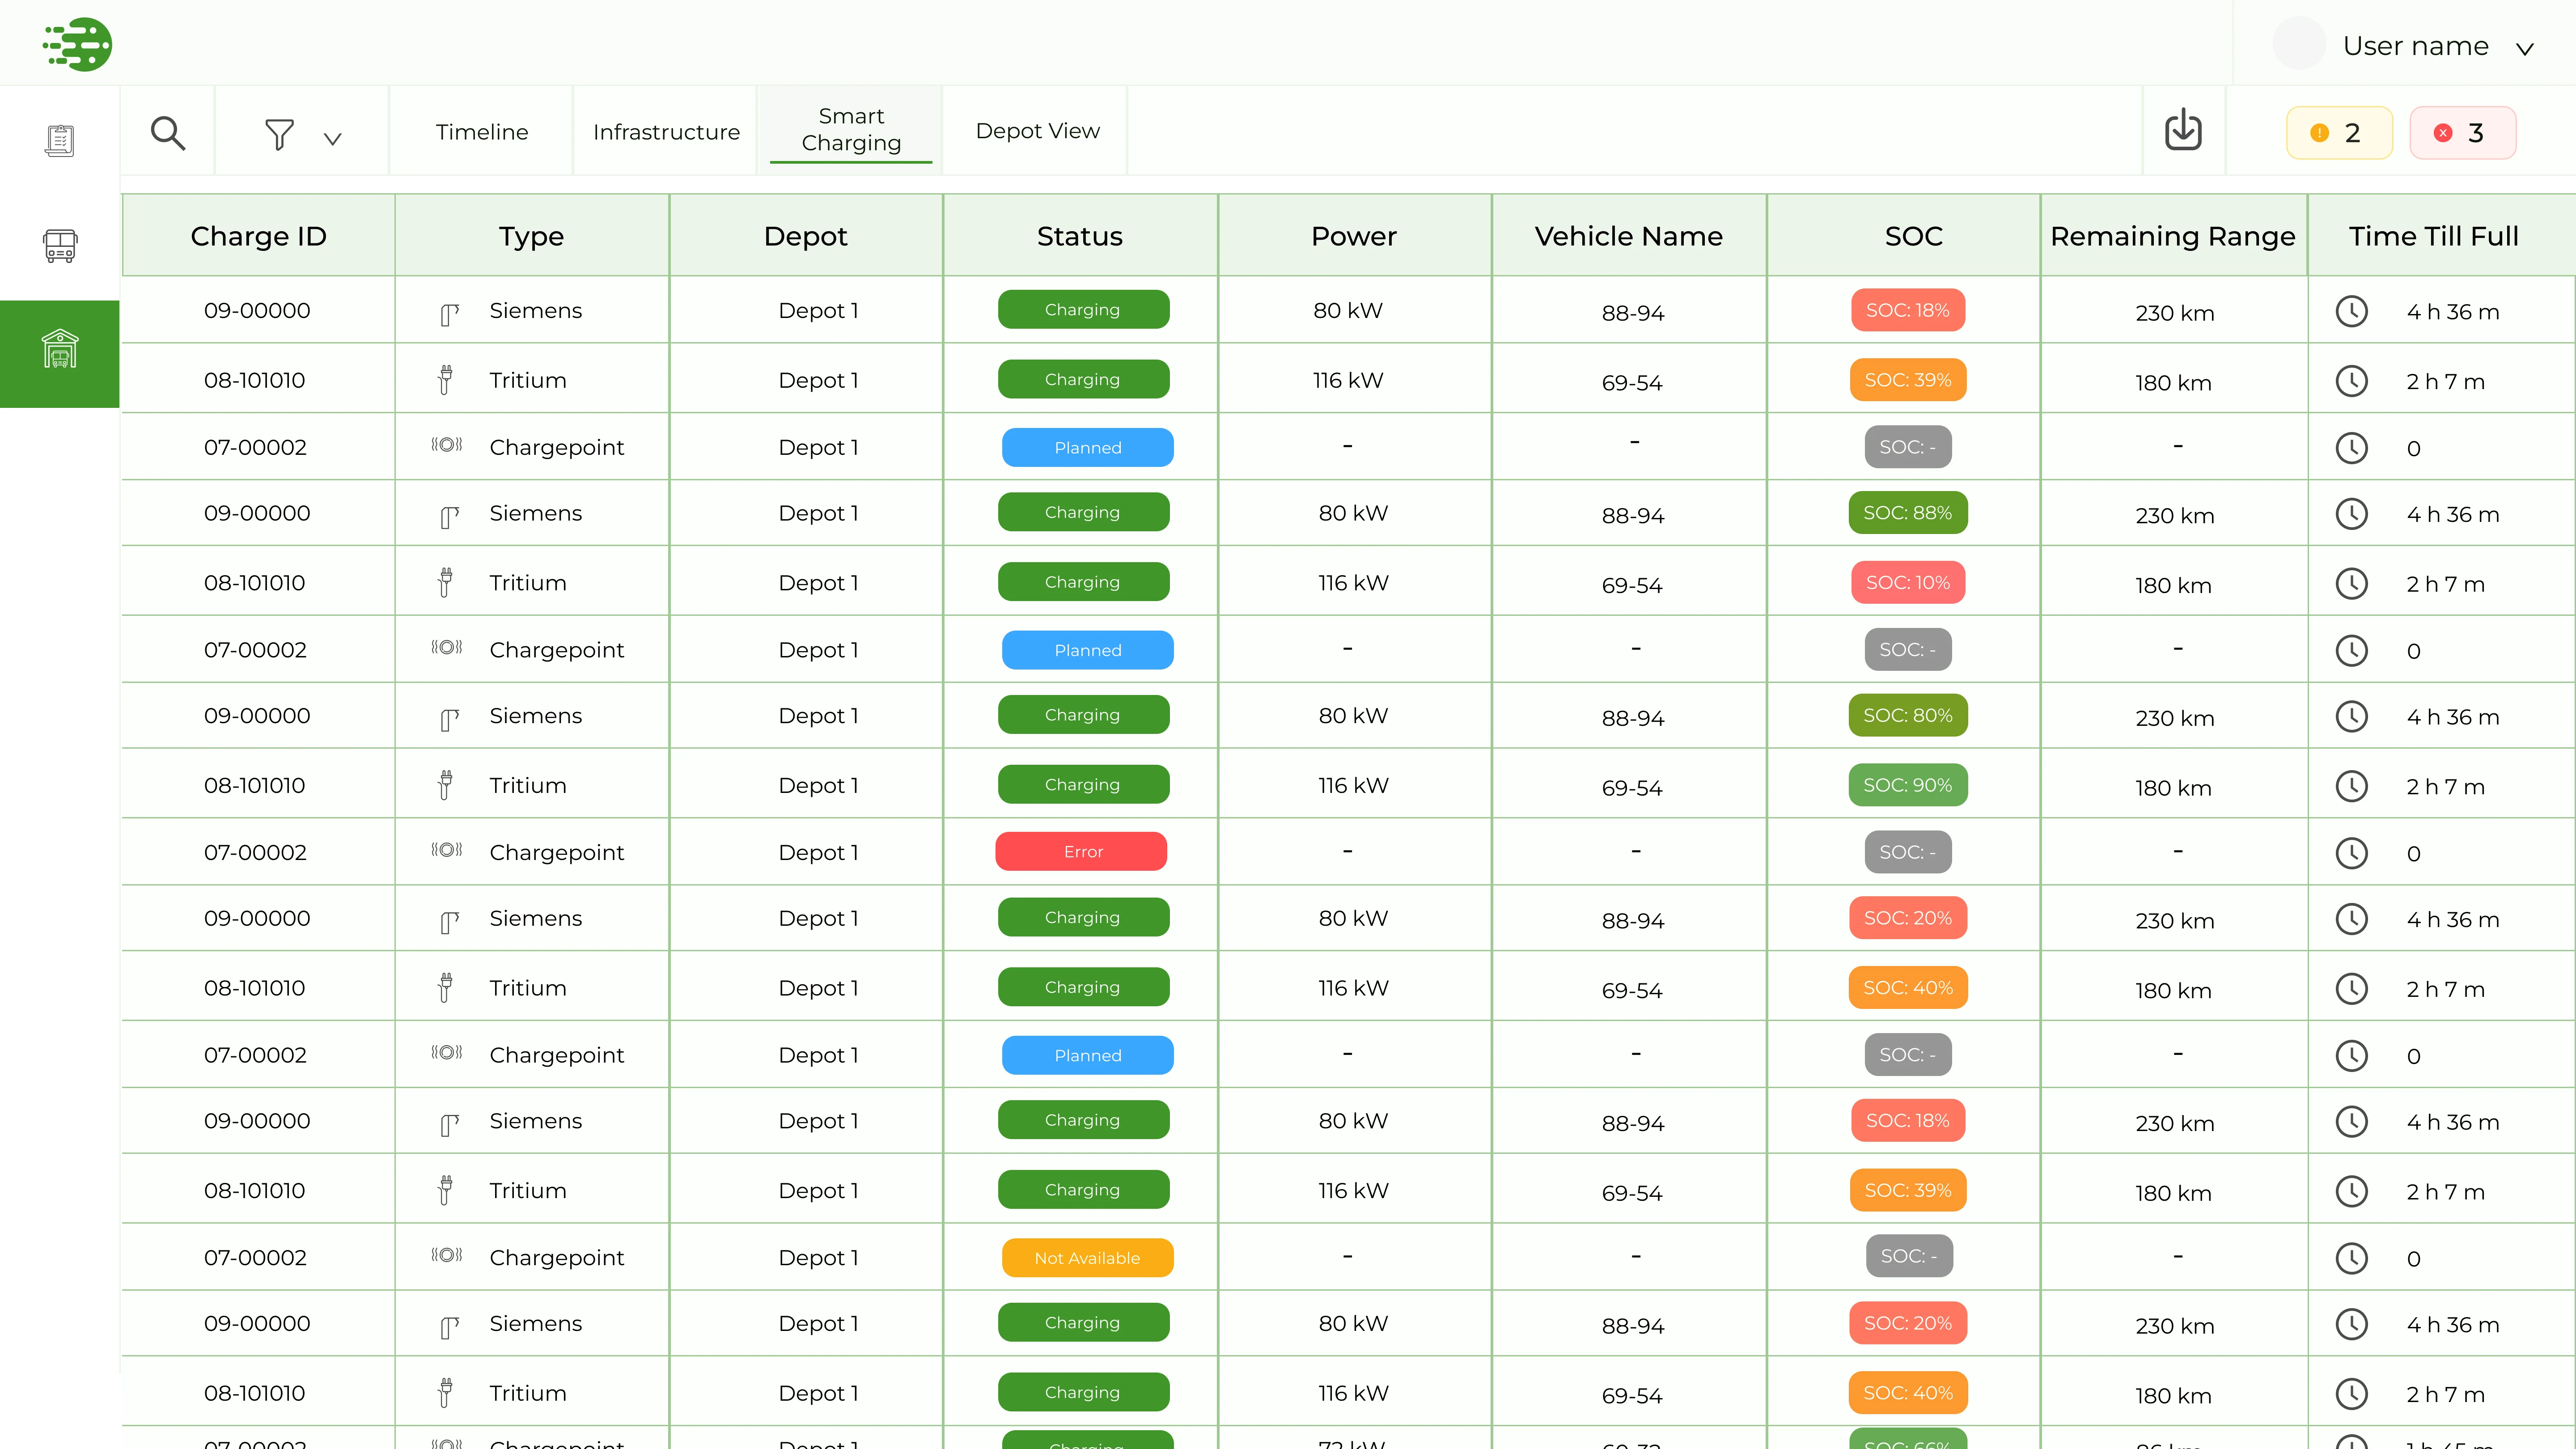
Task: Click Charge ID 08-101010 in the SOC: 90% row
Action: pyautogui.click(x=254, y=786)
